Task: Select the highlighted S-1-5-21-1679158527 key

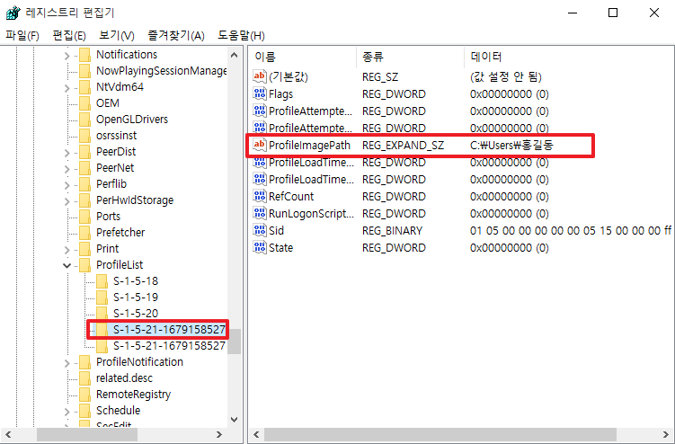Action: tap(169, 330)
